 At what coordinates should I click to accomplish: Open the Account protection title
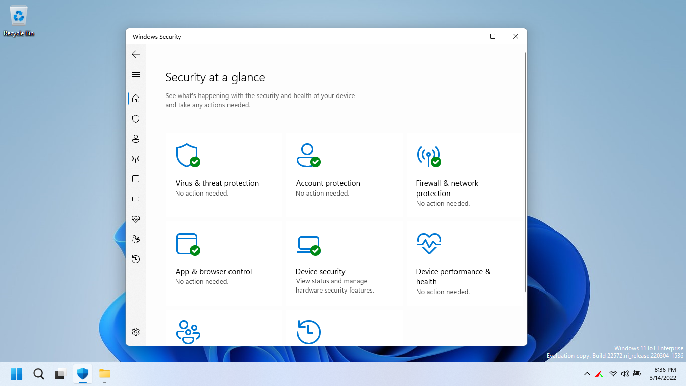(328, 183)
